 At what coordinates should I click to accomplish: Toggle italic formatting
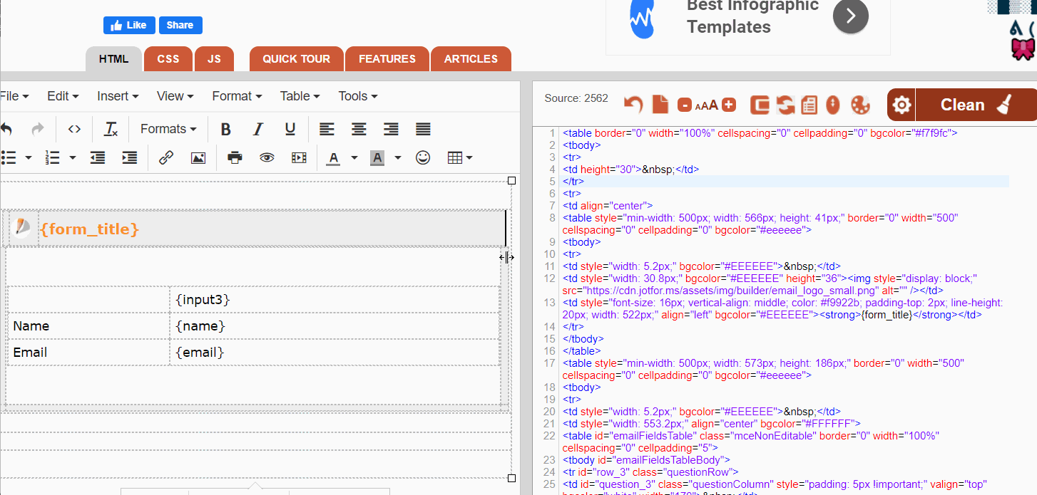[258, 129]
